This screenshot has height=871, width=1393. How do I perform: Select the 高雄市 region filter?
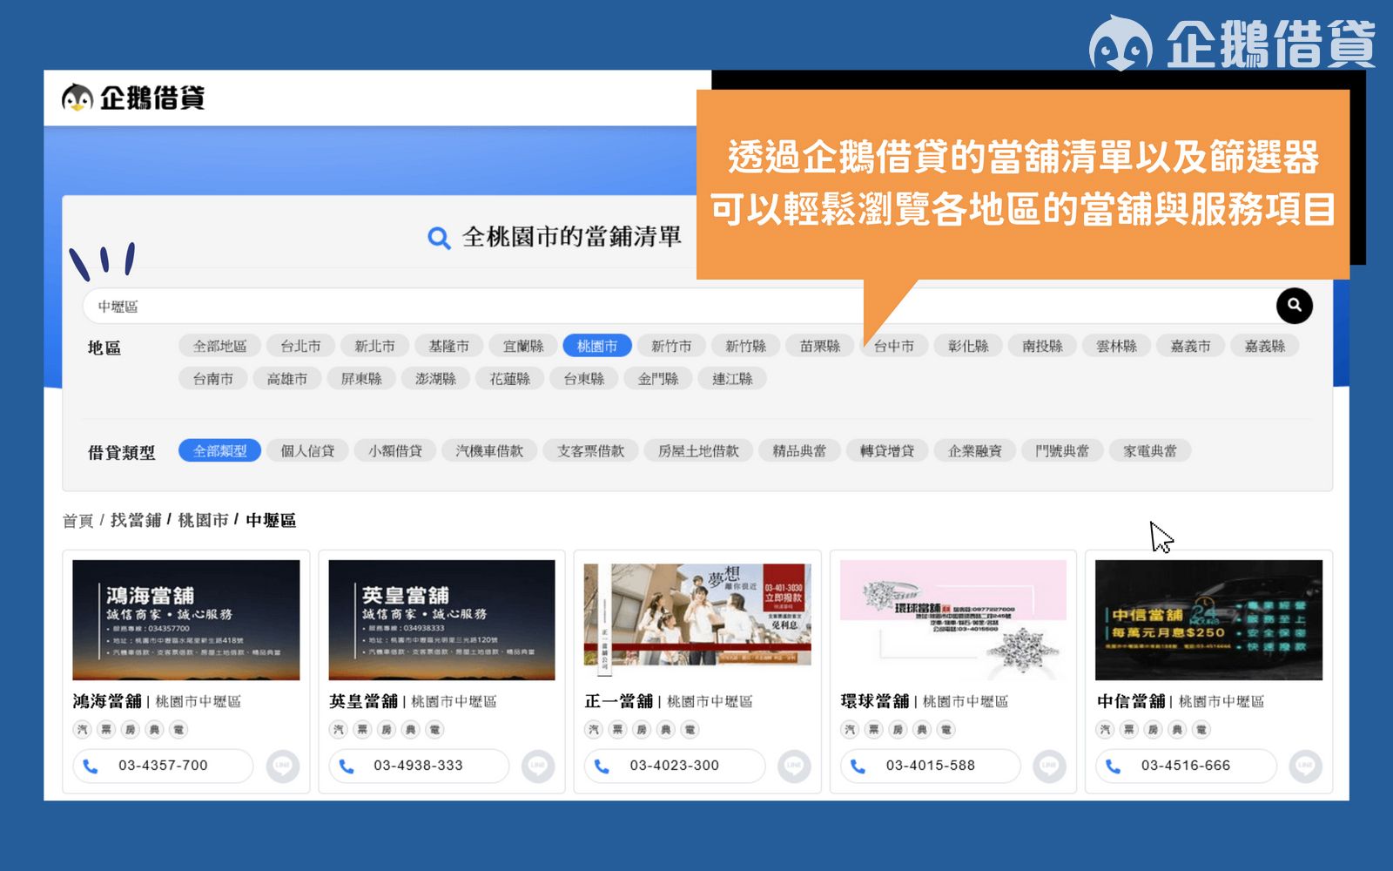pyautogui.click(x=287, y=379)
